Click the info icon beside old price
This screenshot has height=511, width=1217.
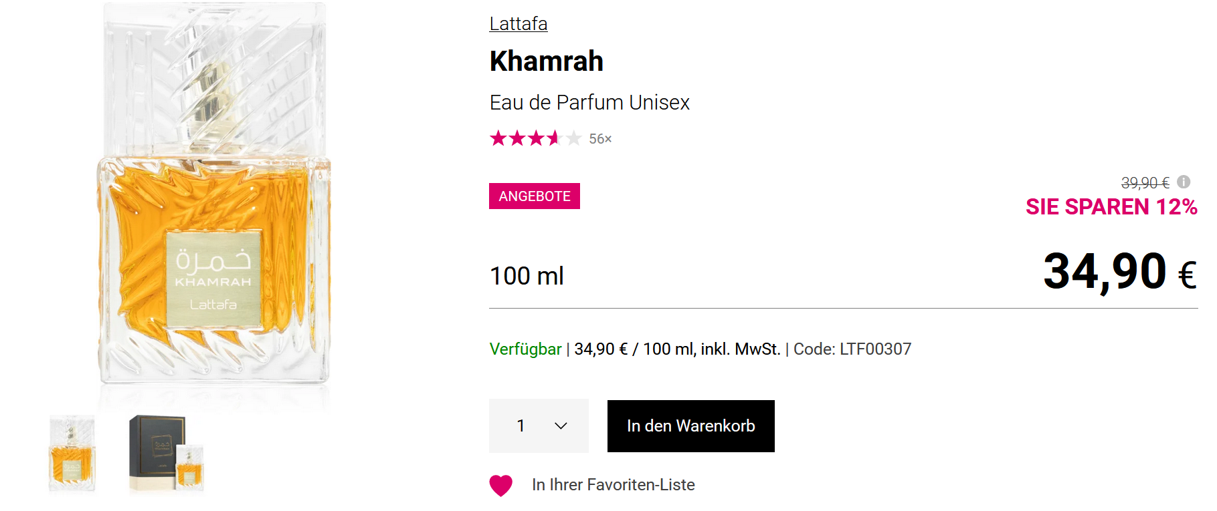pyautogui.click(x=1184, y=182)
